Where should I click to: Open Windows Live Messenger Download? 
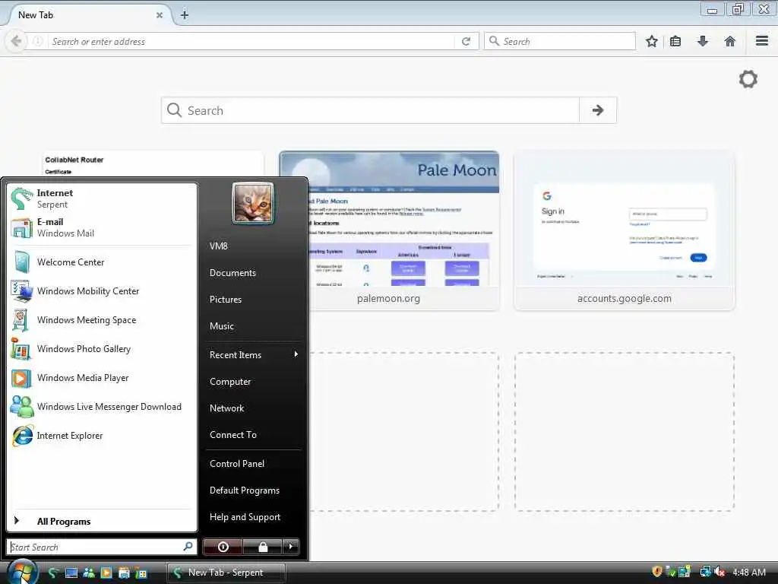(x=102, y=407)
